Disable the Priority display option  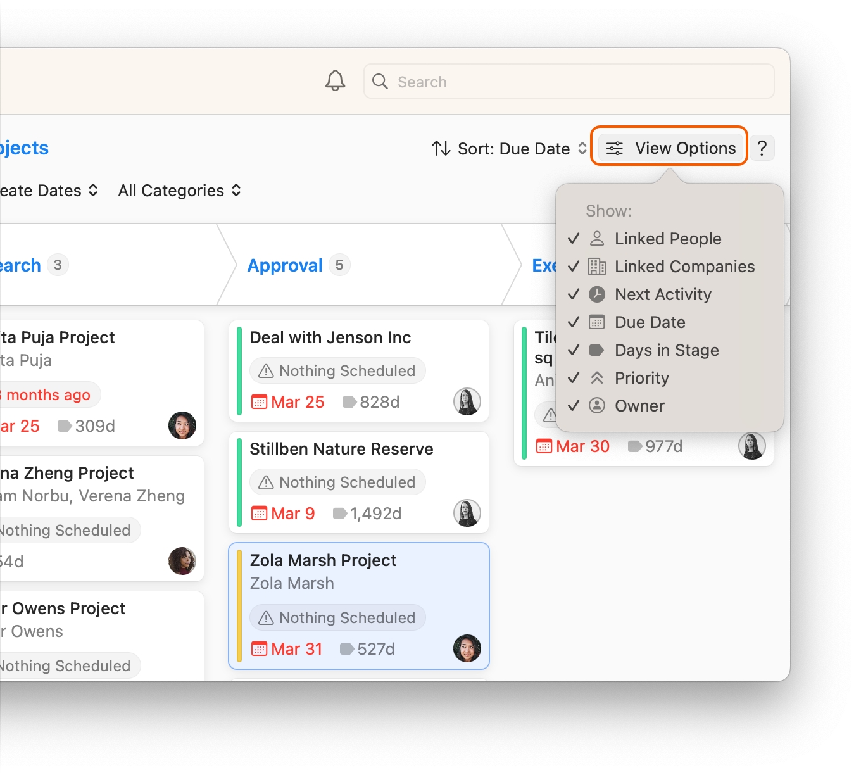[x=641, y=378]
